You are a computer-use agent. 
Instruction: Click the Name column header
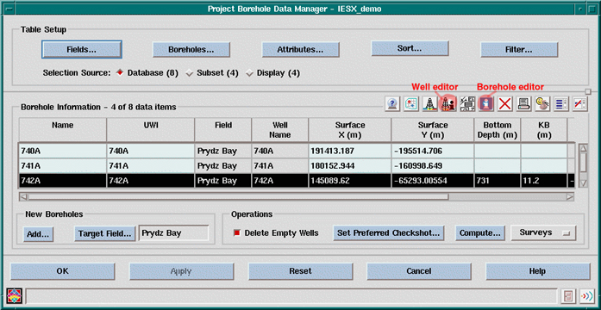[x=63, y=130]
